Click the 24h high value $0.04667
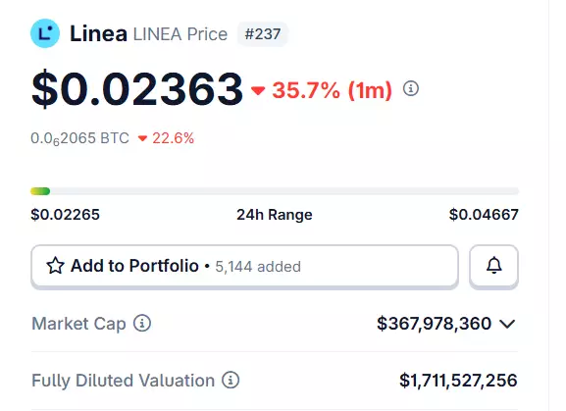 coord(484,215)
